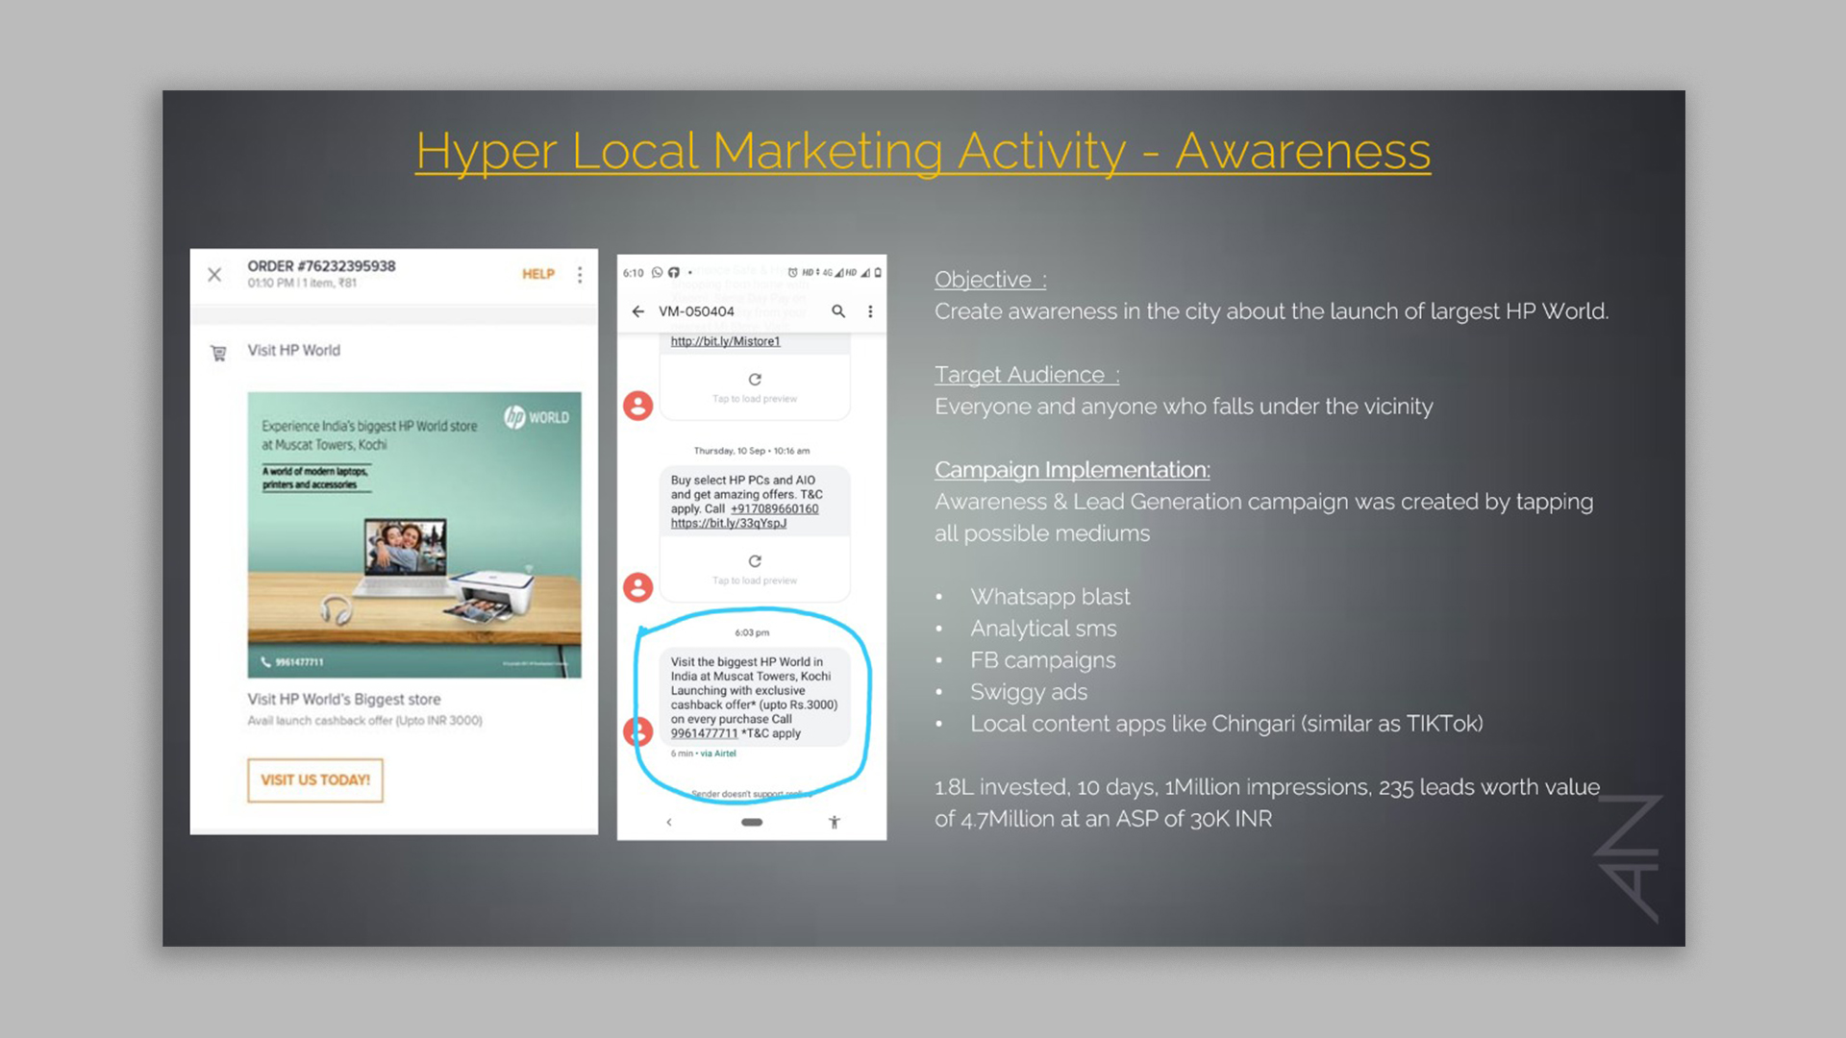Click the FB campaigns bullet
The height and width of the screenshot is (1038, 1846).
(x=1043, y=660)
